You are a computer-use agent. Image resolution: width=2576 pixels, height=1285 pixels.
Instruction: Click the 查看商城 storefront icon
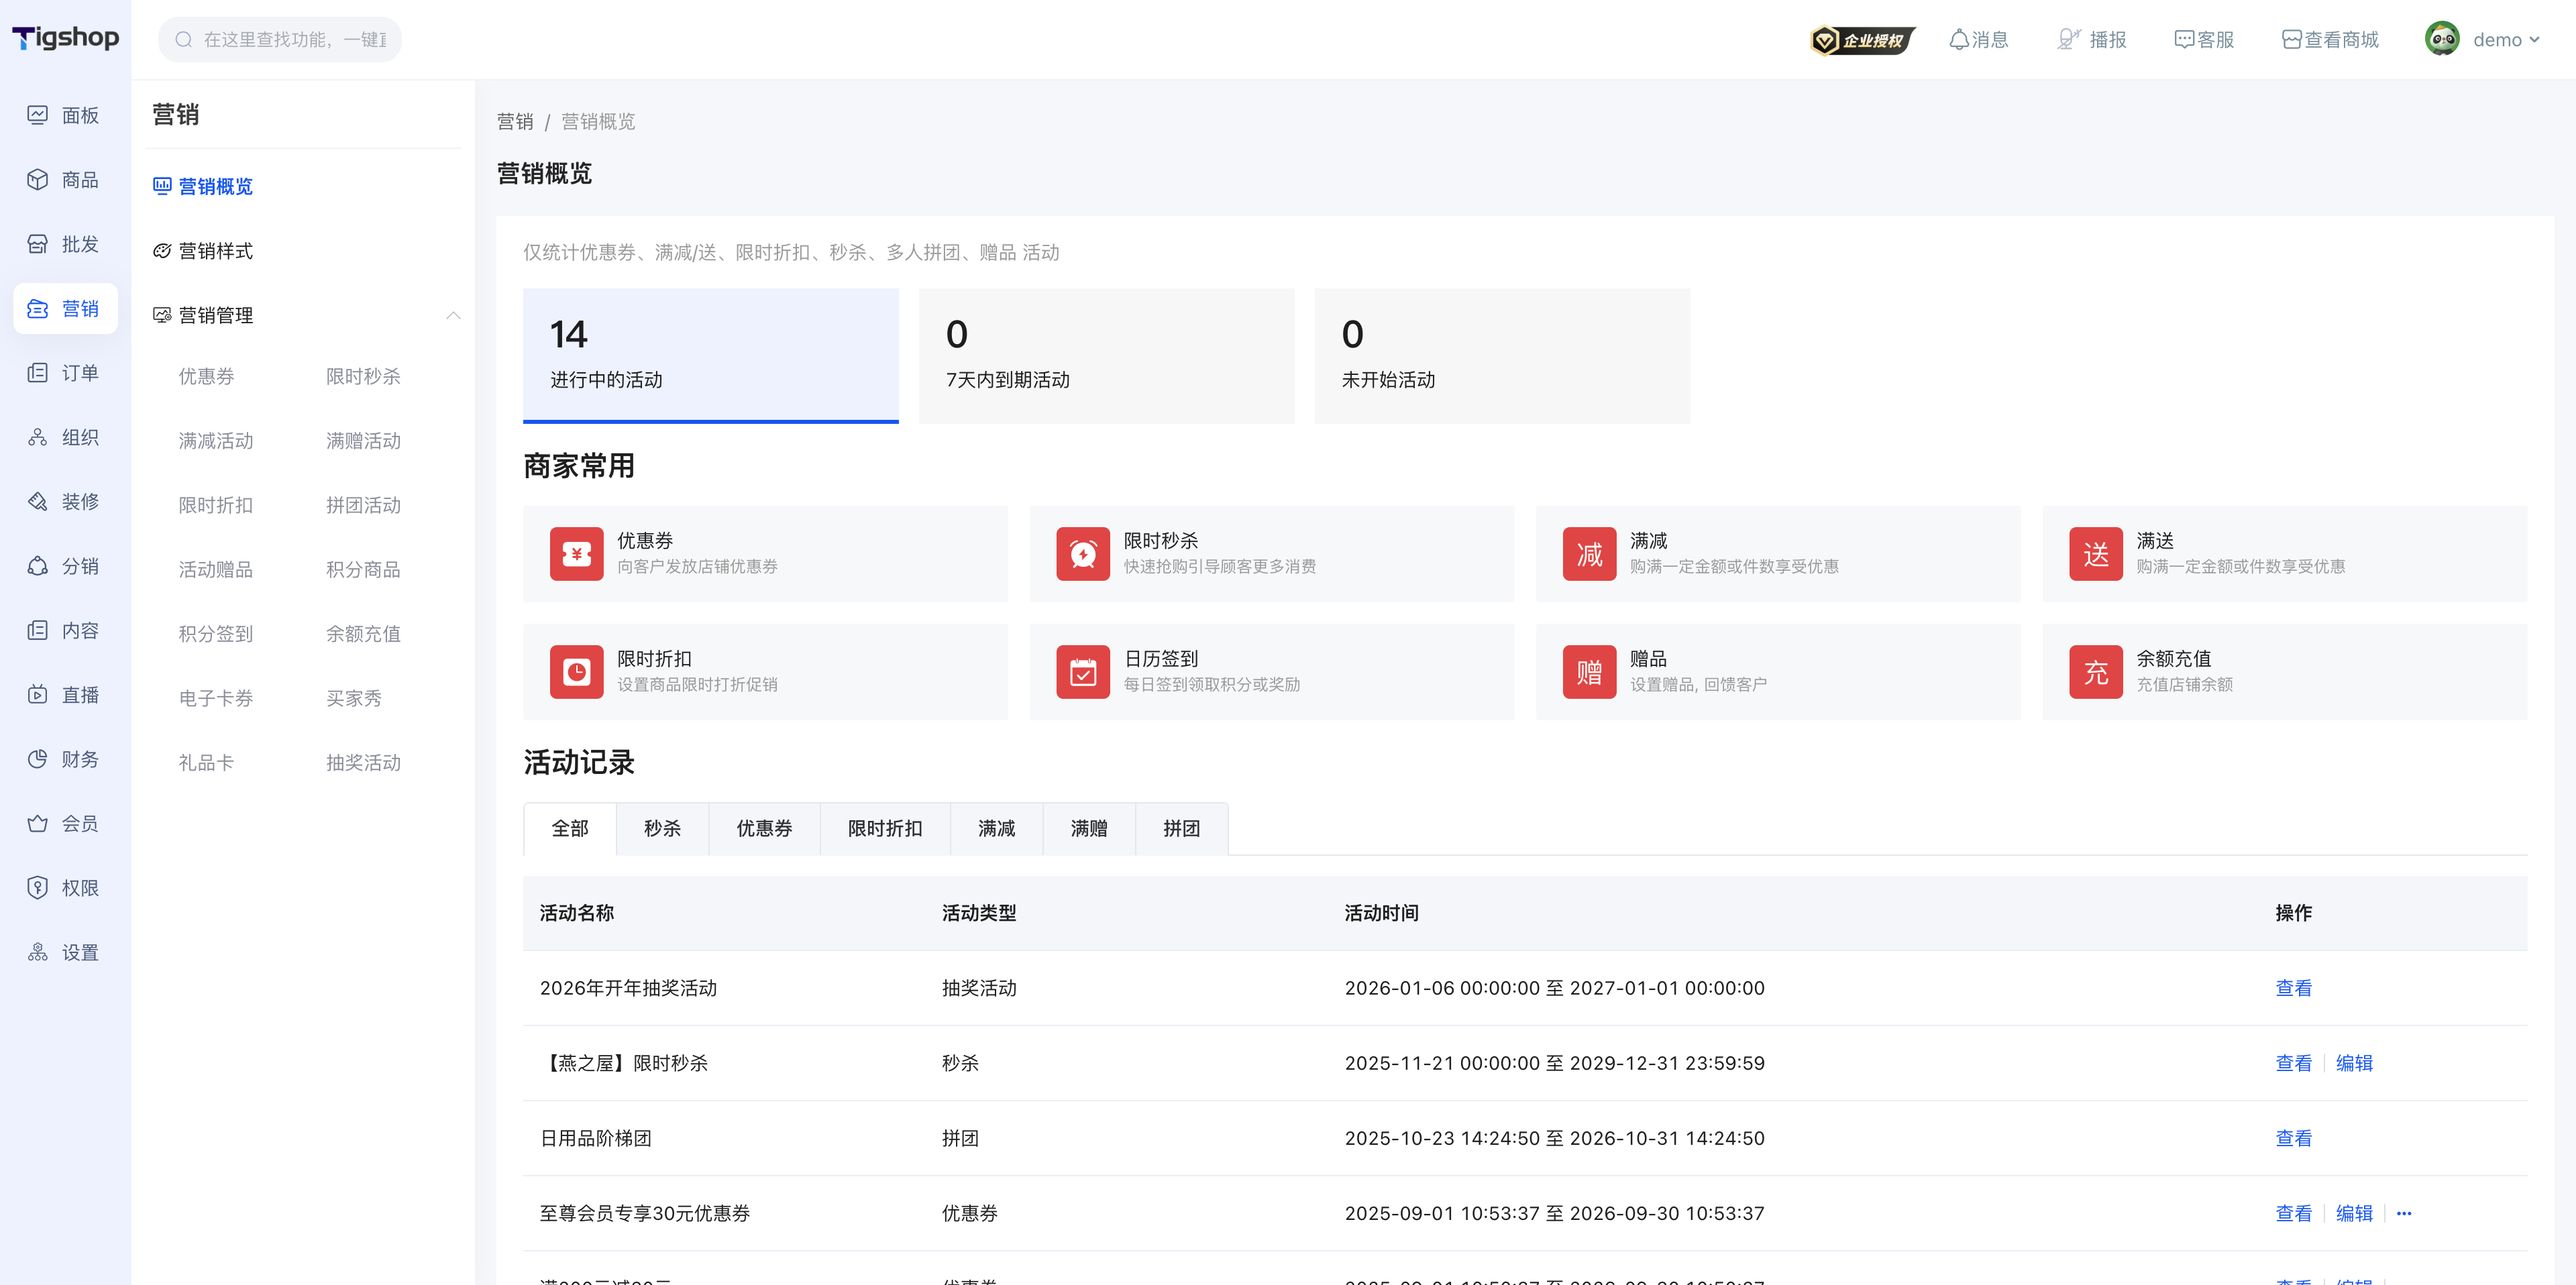(x=2291, y=40)
